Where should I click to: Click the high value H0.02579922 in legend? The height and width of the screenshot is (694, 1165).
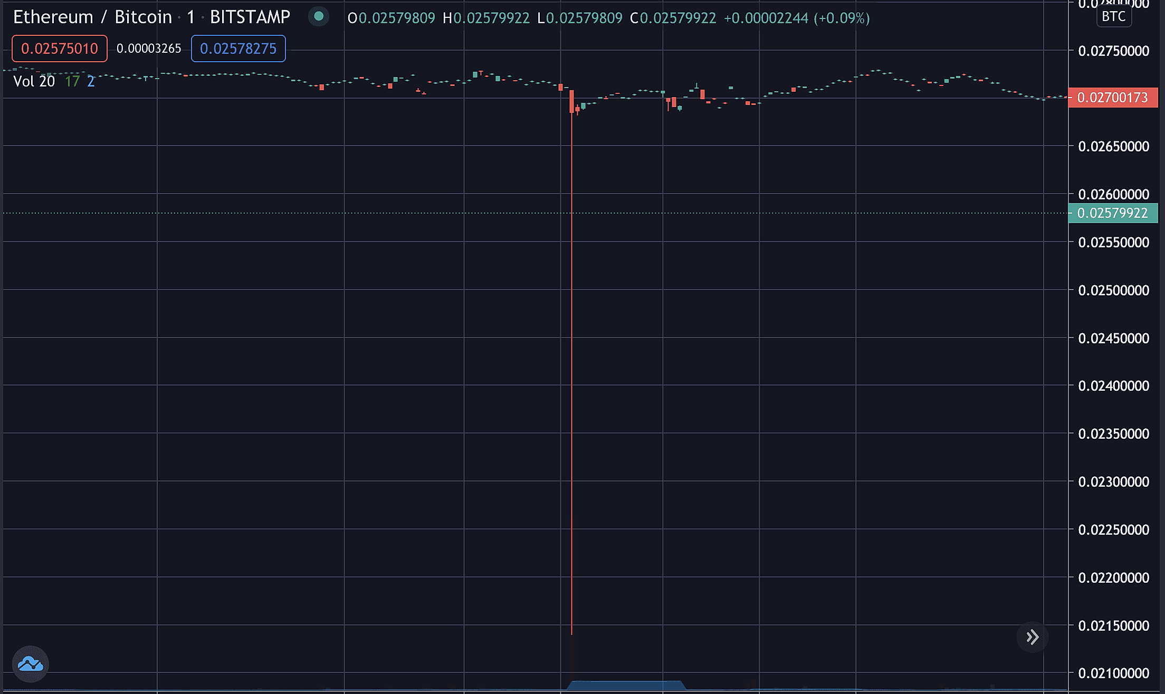pyautogui.click(x=486, y=18)
